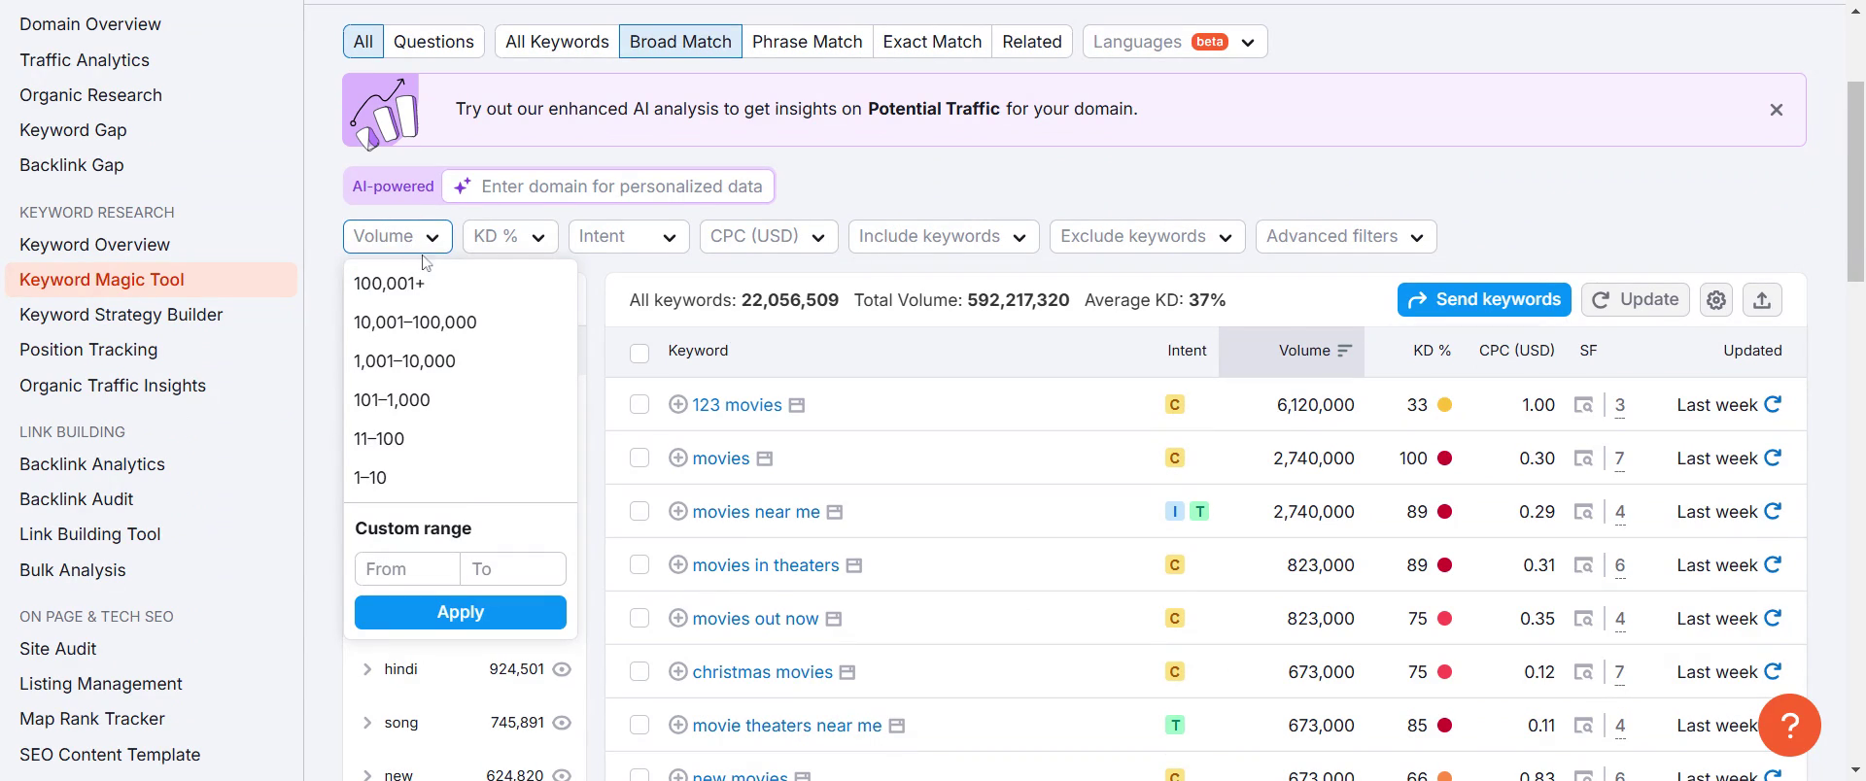Refresh the 123 movies keyword data
1866x781 pixels.
1773,404
